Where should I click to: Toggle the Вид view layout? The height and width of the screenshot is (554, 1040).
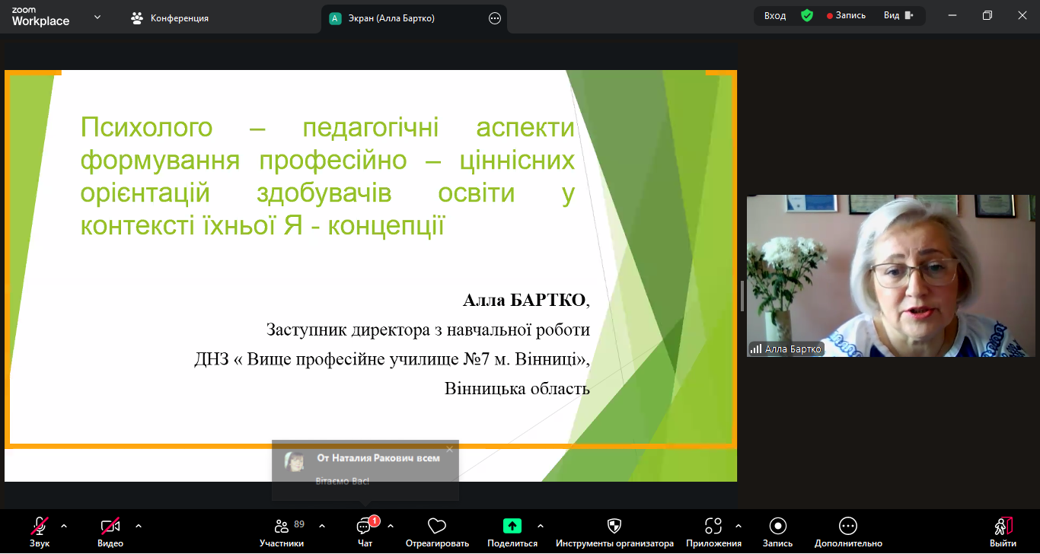pos(898,16)
